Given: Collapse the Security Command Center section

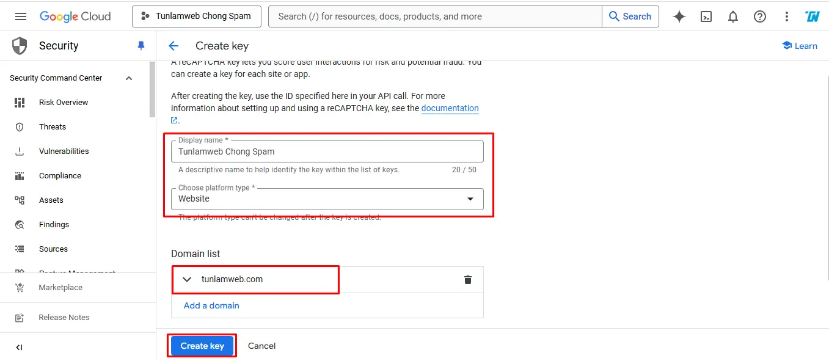Looking at the screenshot, I should [x=129, y=78].
